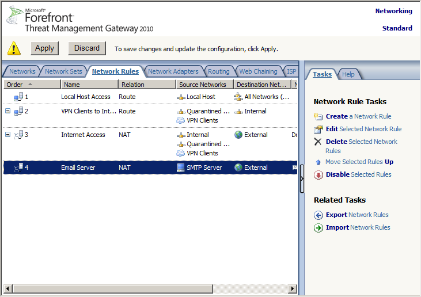Click Create a Network Rule link
421x297 pixels.
pos(358,116)
